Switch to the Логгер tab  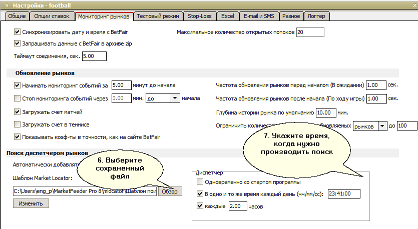click(316, 16)
